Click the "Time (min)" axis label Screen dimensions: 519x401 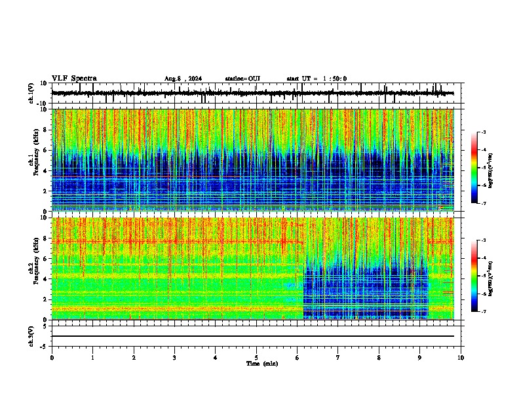(x=262, y=364)
